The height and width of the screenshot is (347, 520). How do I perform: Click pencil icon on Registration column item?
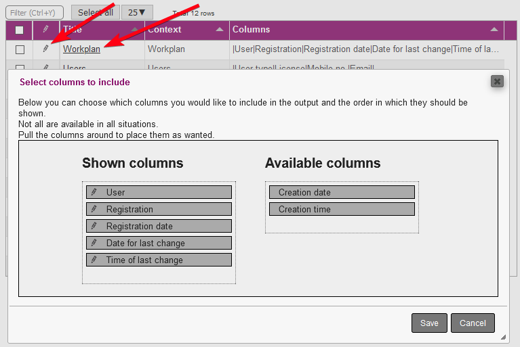point(94,210)
